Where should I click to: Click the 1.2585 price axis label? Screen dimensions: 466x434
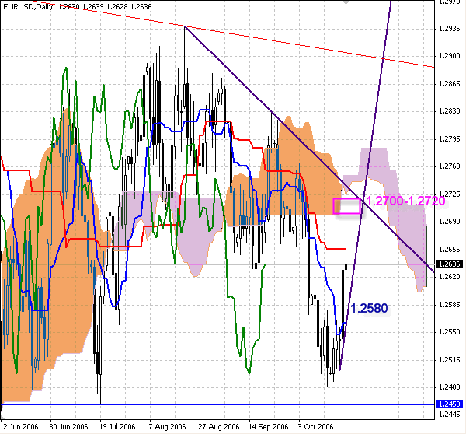(450, 305)
